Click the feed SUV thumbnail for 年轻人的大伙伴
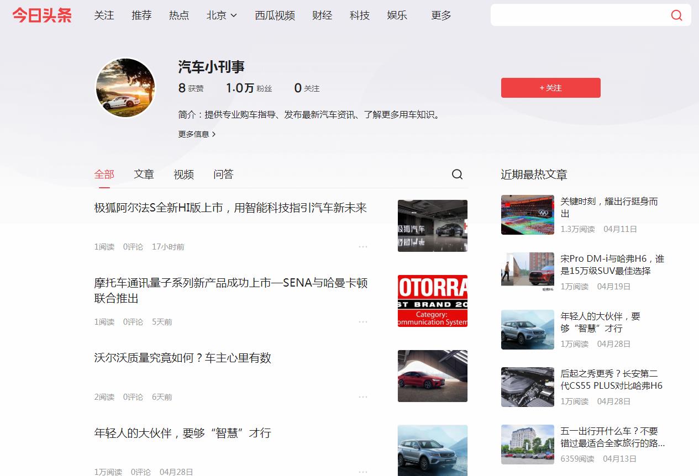This screenshot has width=699, height=476. coord(433,451)
